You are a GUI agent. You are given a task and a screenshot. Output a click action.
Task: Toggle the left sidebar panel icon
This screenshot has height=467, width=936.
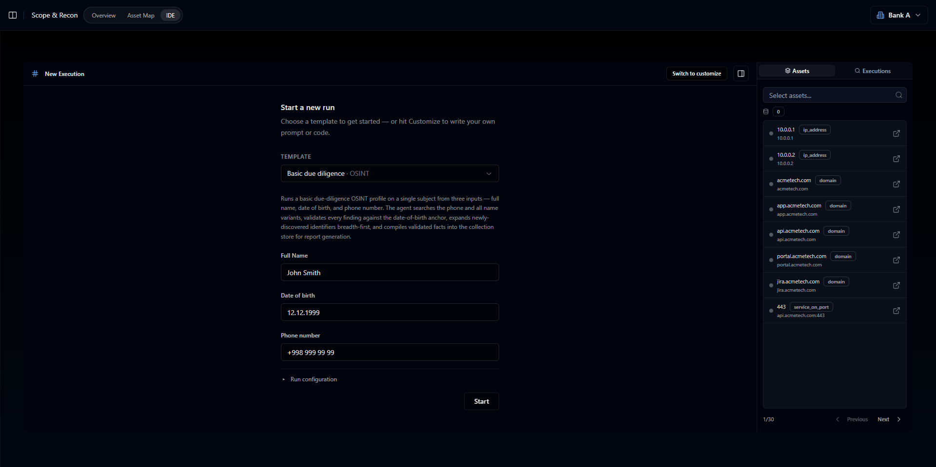[13, 15]
